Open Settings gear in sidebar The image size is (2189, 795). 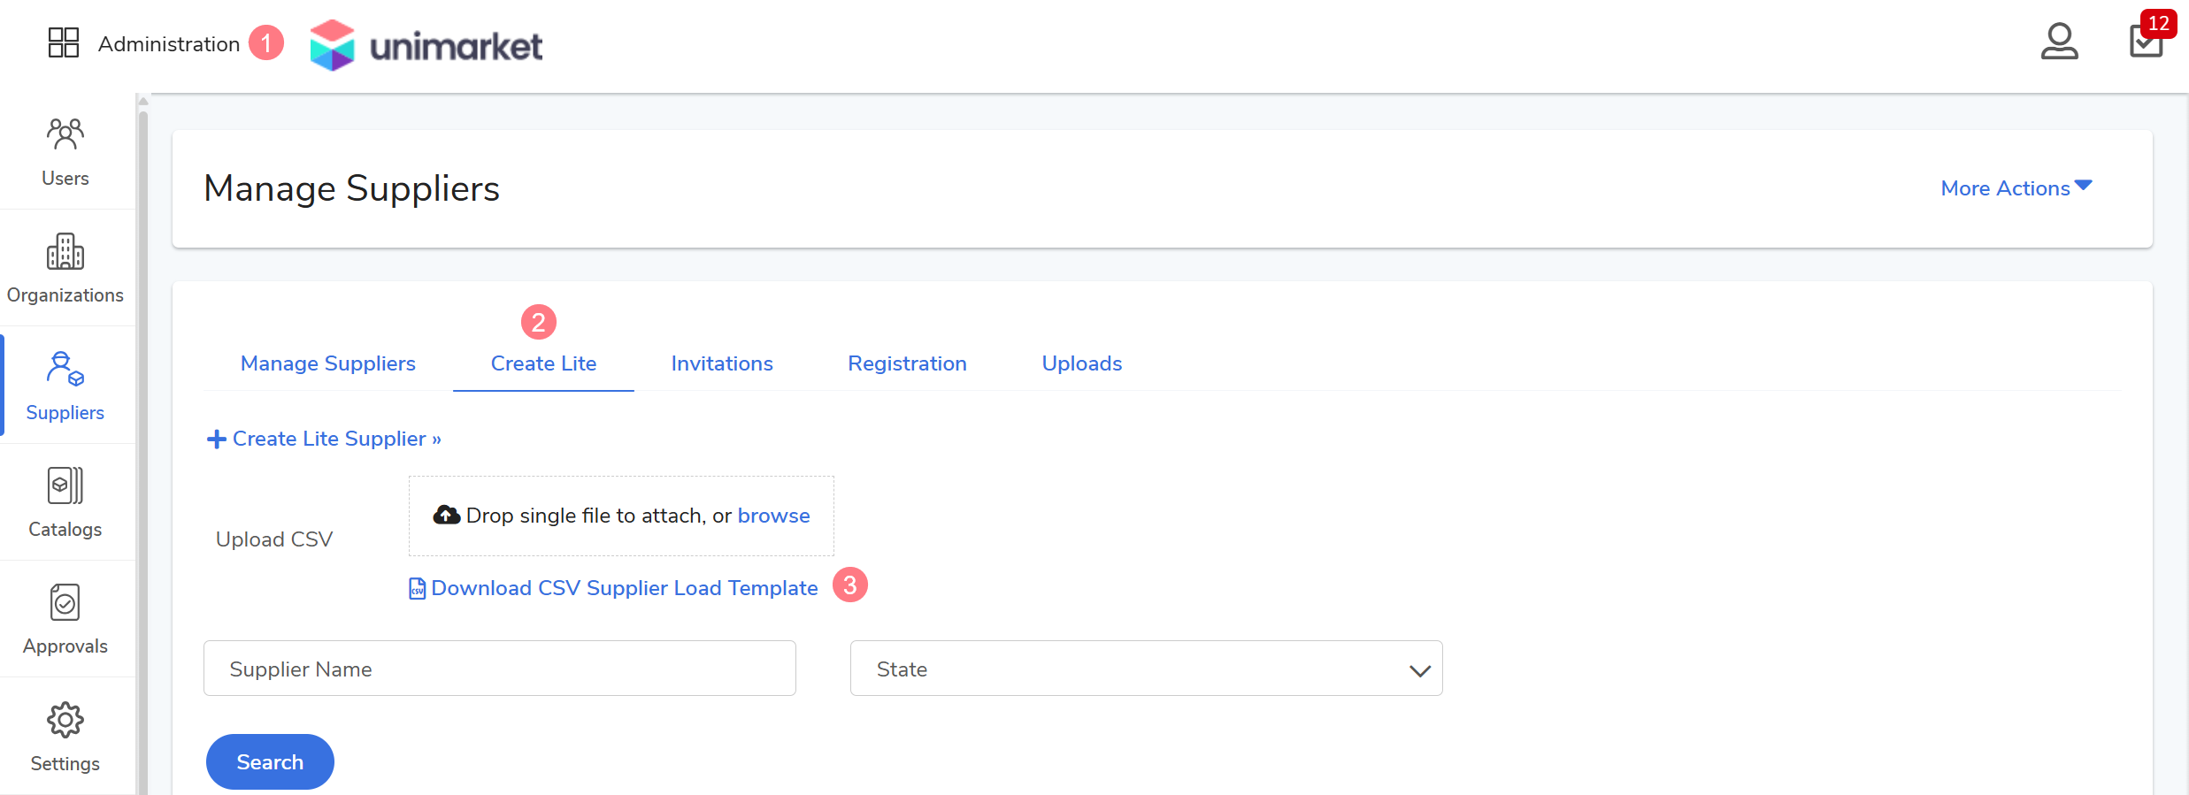(65, 737)
